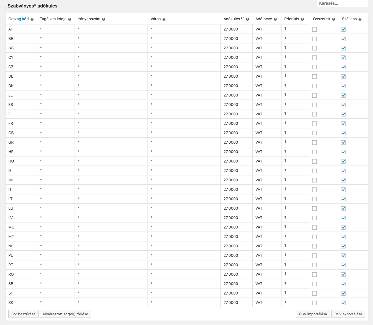The width and height of the screenshot is (373, 325).
Task: Click help icon next to Adókulcs %
Action: click(248, 19)
